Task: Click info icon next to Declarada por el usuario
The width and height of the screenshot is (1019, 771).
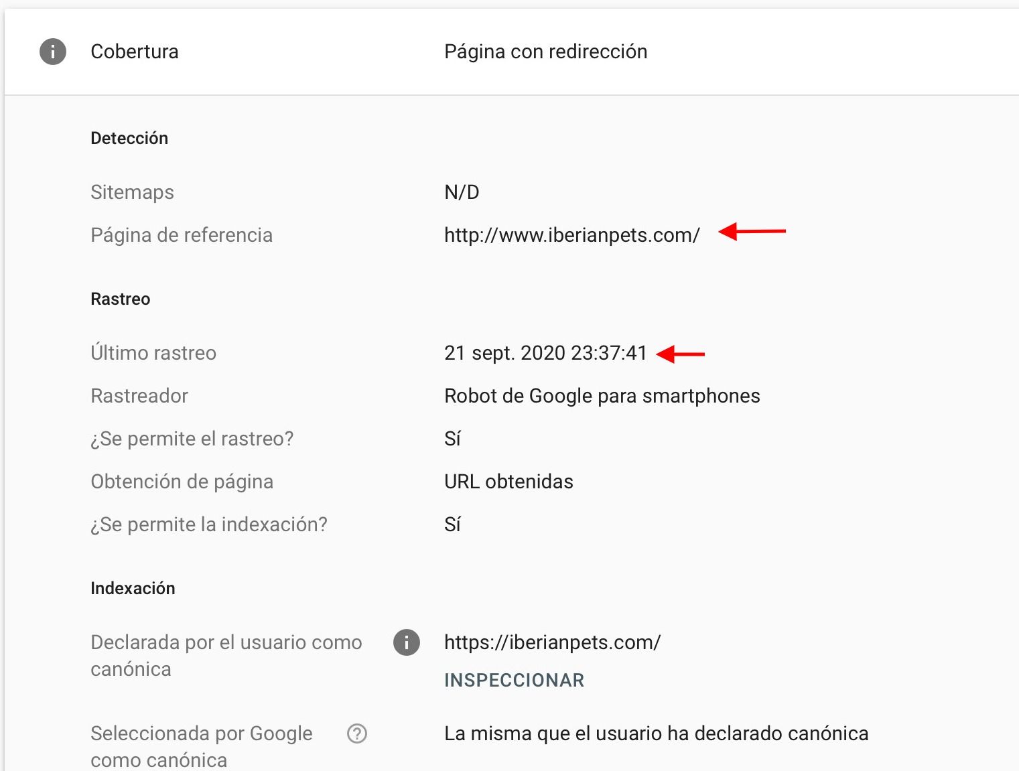Action: point(407,642)
